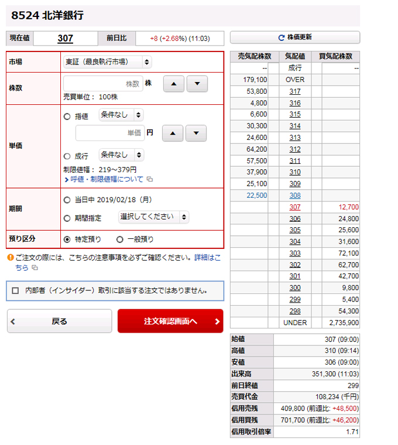Screen dimensions: 398x445
Task: Raise unit price with up arrow
Action: (173, 133)
